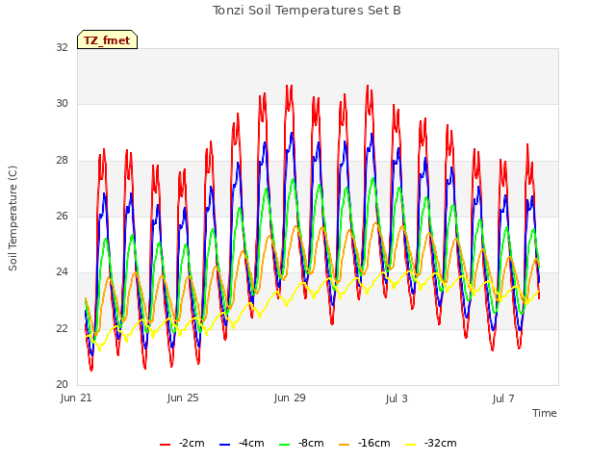Click the 24 y-axis tick label
The image size is (616, 462).
62,271
